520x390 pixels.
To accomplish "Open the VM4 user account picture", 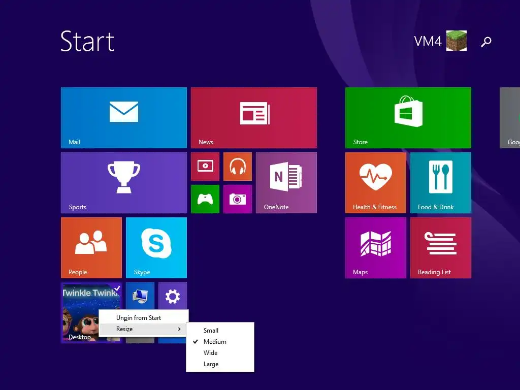I will 457,41.
